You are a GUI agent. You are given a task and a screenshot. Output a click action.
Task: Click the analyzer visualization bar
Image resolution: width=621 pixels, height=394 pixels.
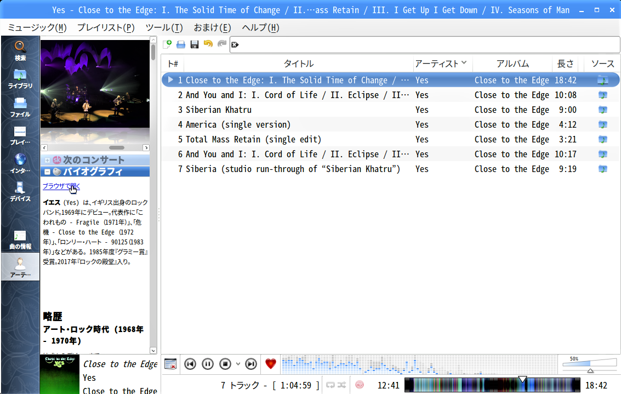(x=419, y=364)
